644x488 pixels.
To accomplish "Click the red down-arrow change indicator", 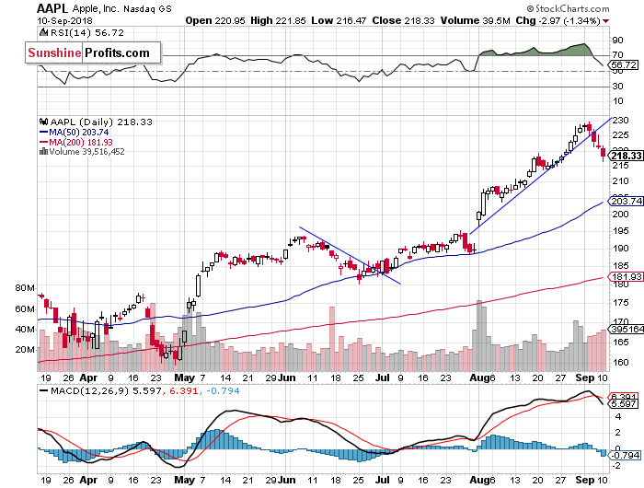I will 605,21.
